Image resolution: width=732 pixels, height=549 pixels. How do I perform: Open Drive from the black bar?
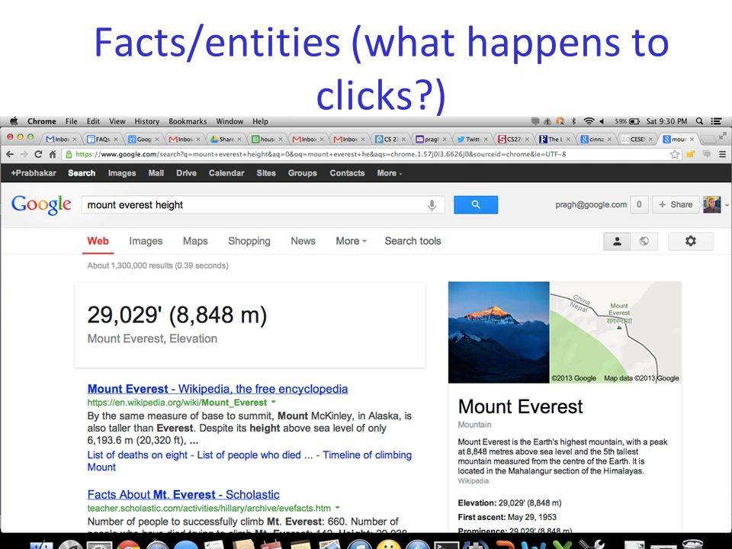point(186,173)
